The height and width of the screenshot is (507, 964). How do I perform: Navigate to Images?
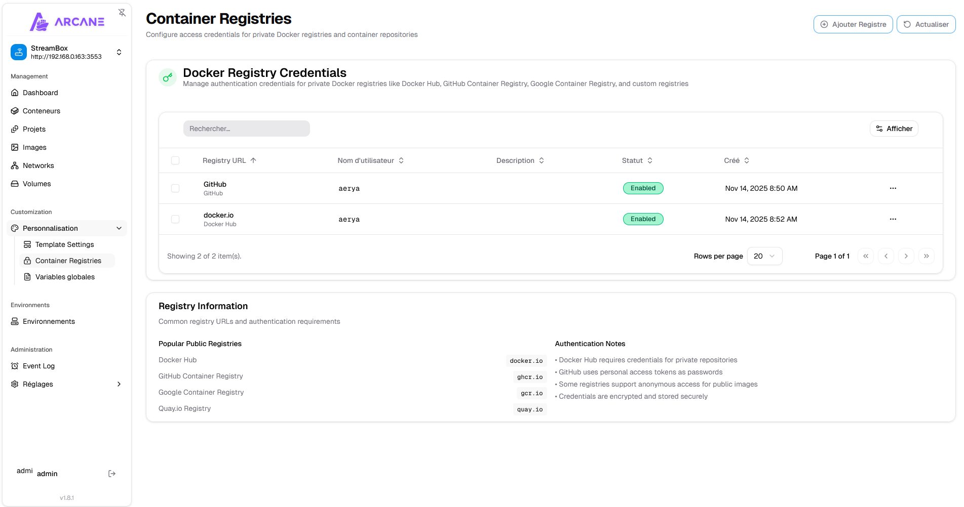(x=67, y=147)
